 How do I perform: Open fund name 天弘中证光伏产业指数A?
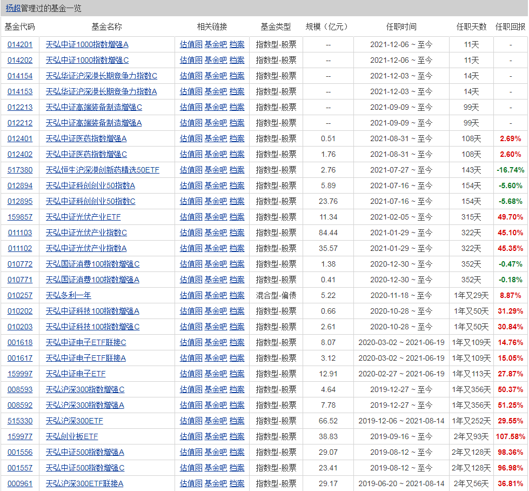[86, 248]
